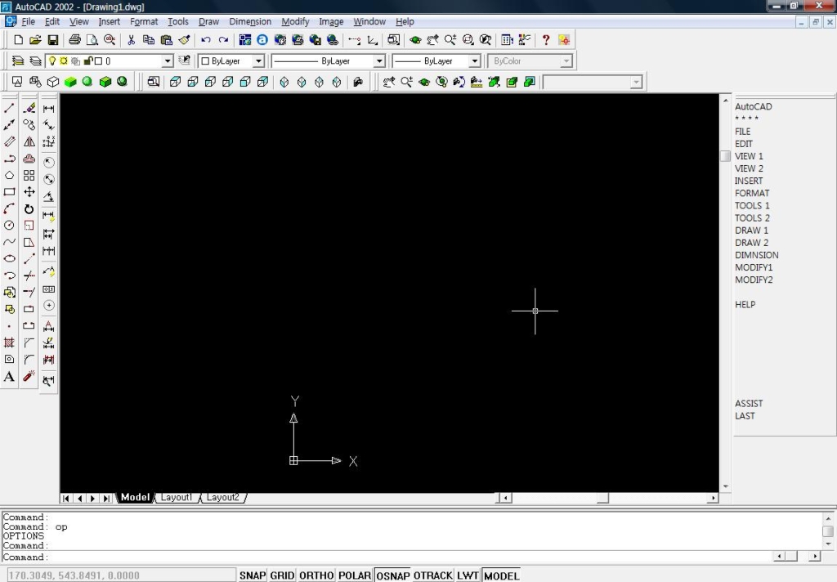Open the Format menu
The height and width of the screenshot is (582, 837).
144,21
